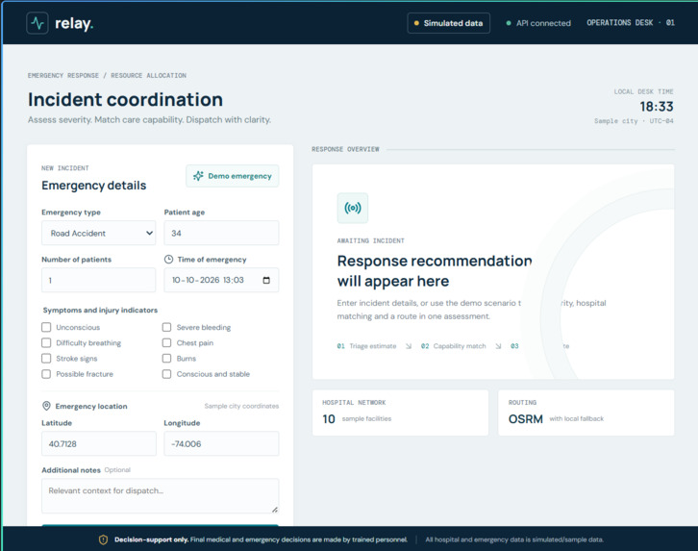Click the Longitude input field
The height and width of the screenshot is (551, 698).
221,443
